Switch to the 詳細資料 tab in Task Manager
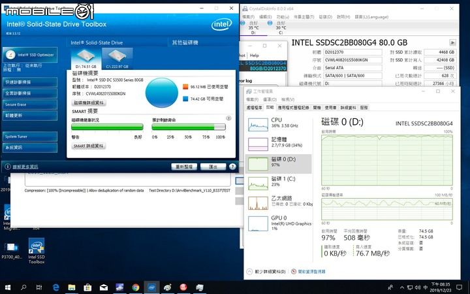This screenshot has width=470, height=294. [x=349, y=107]
